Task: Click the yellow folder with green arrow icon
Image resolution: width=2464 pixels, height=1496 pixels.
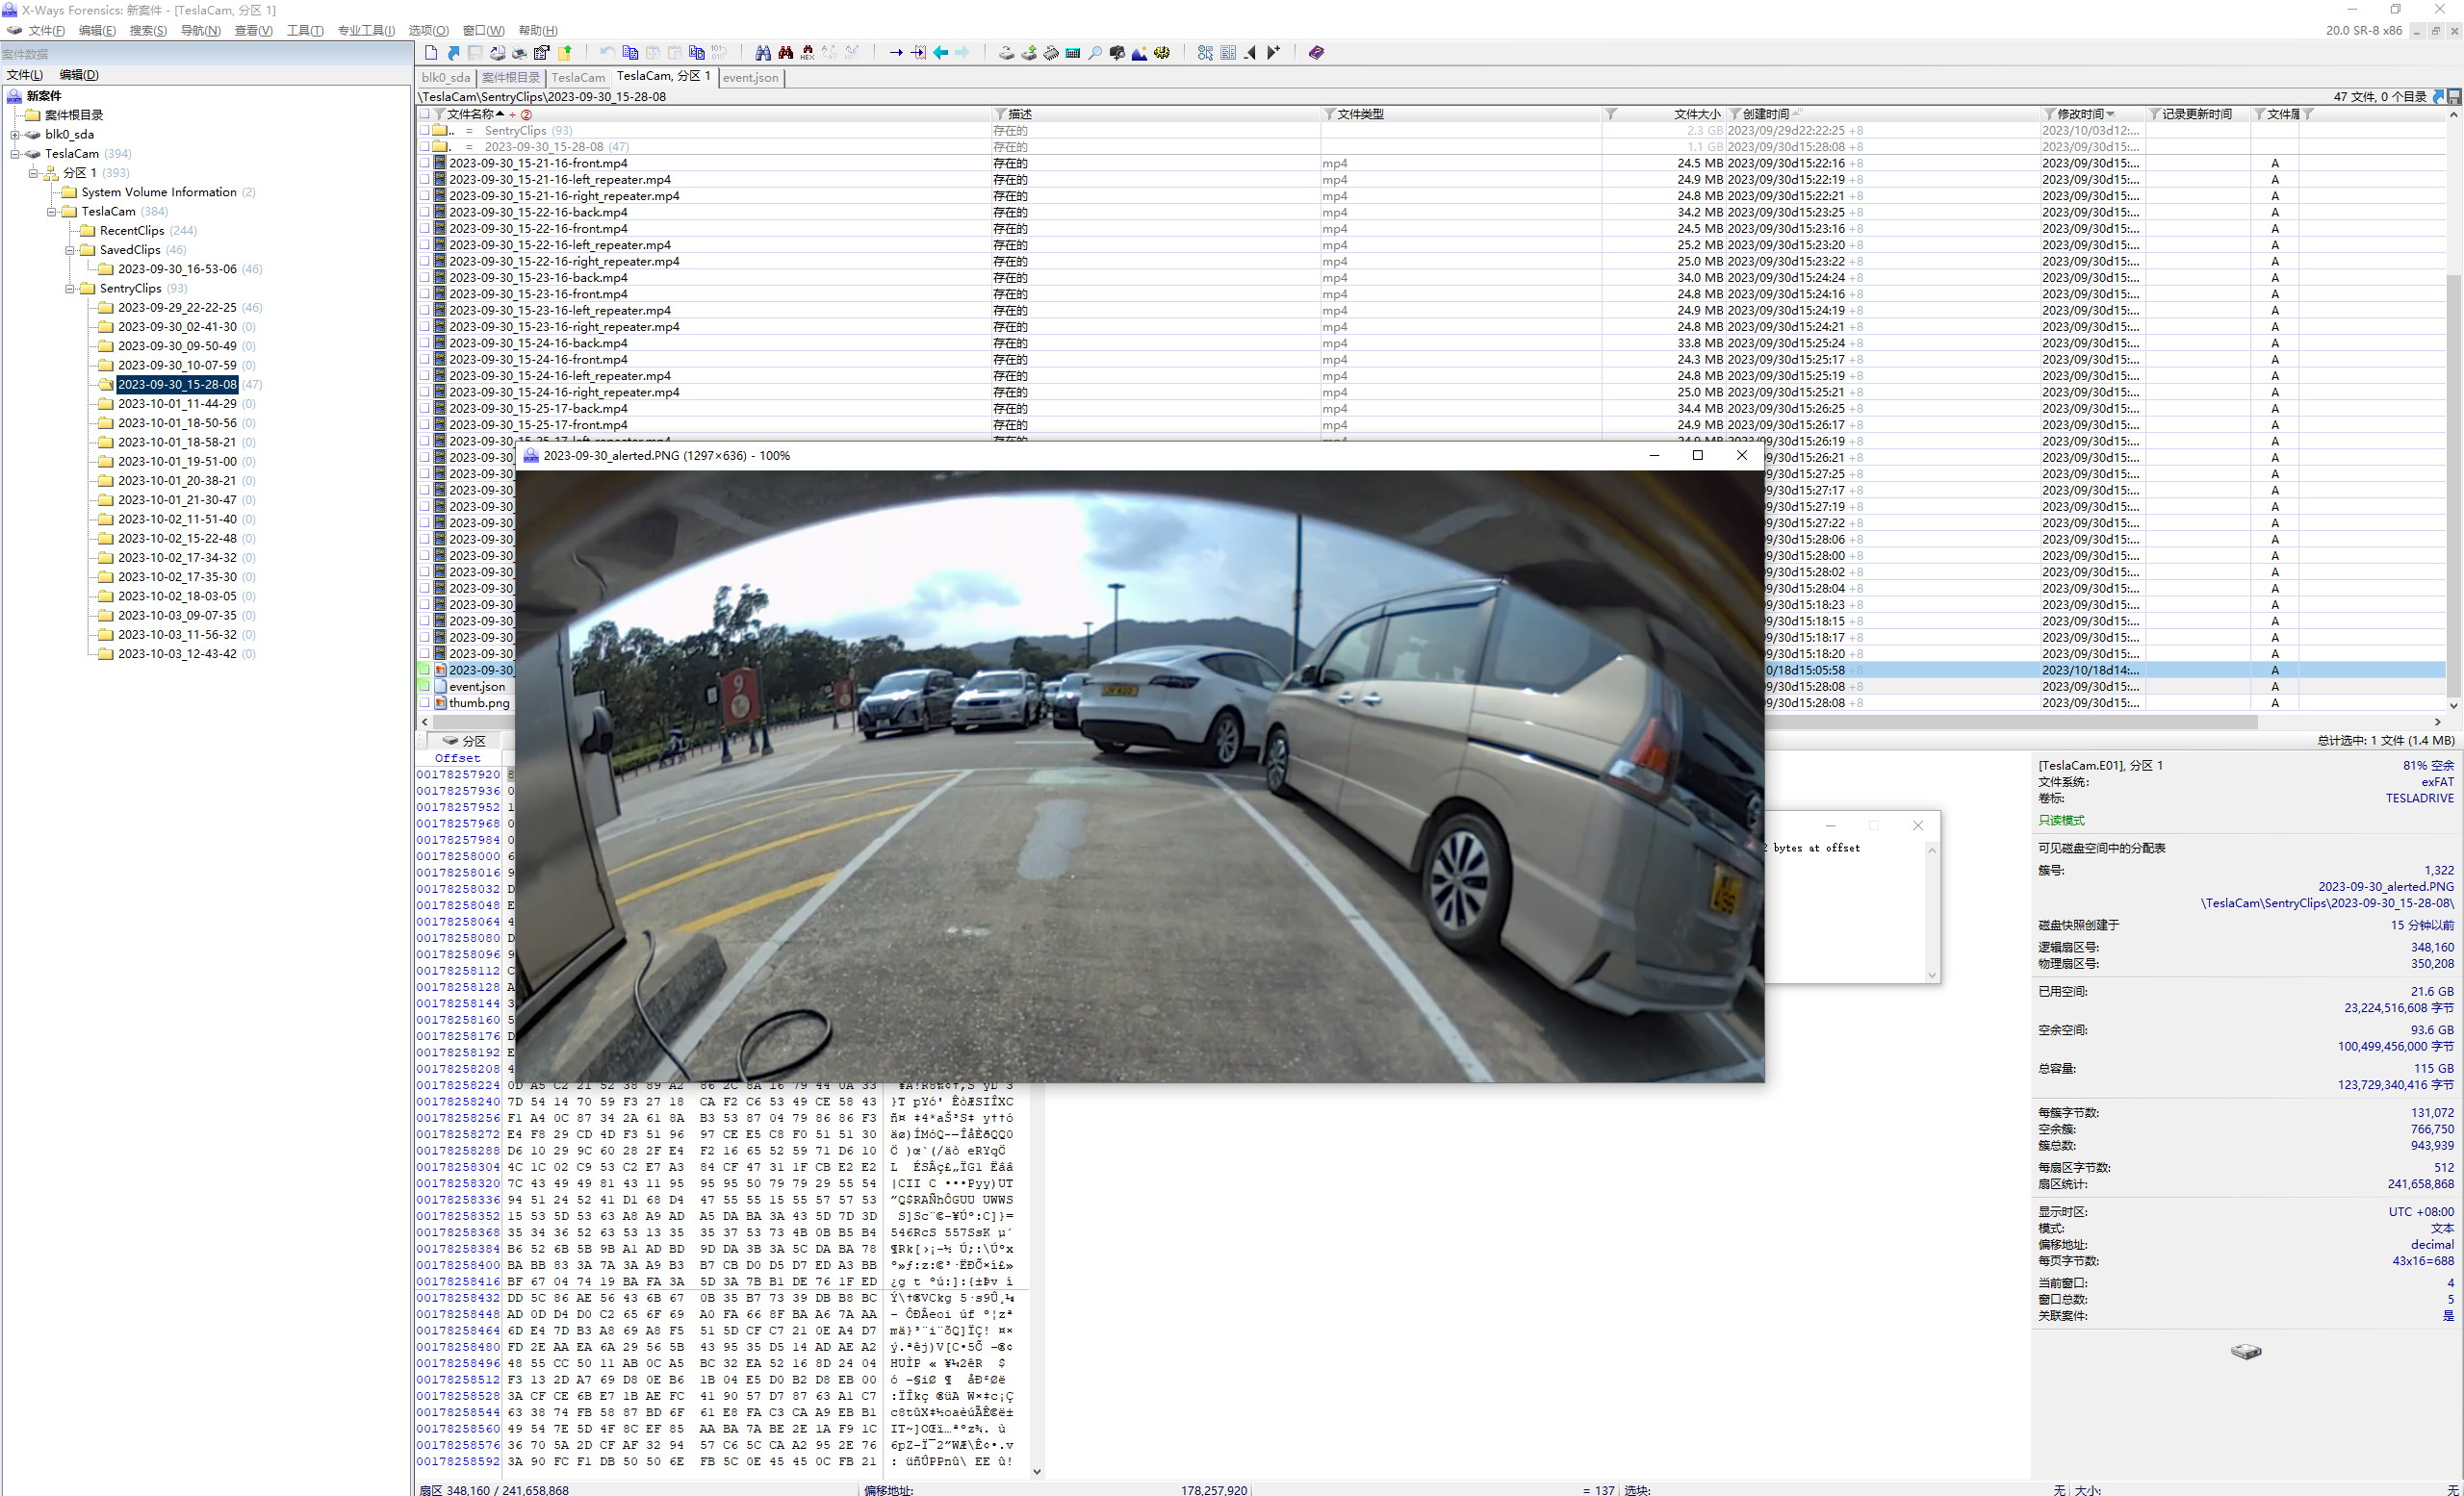Action: tap(565, 53)
